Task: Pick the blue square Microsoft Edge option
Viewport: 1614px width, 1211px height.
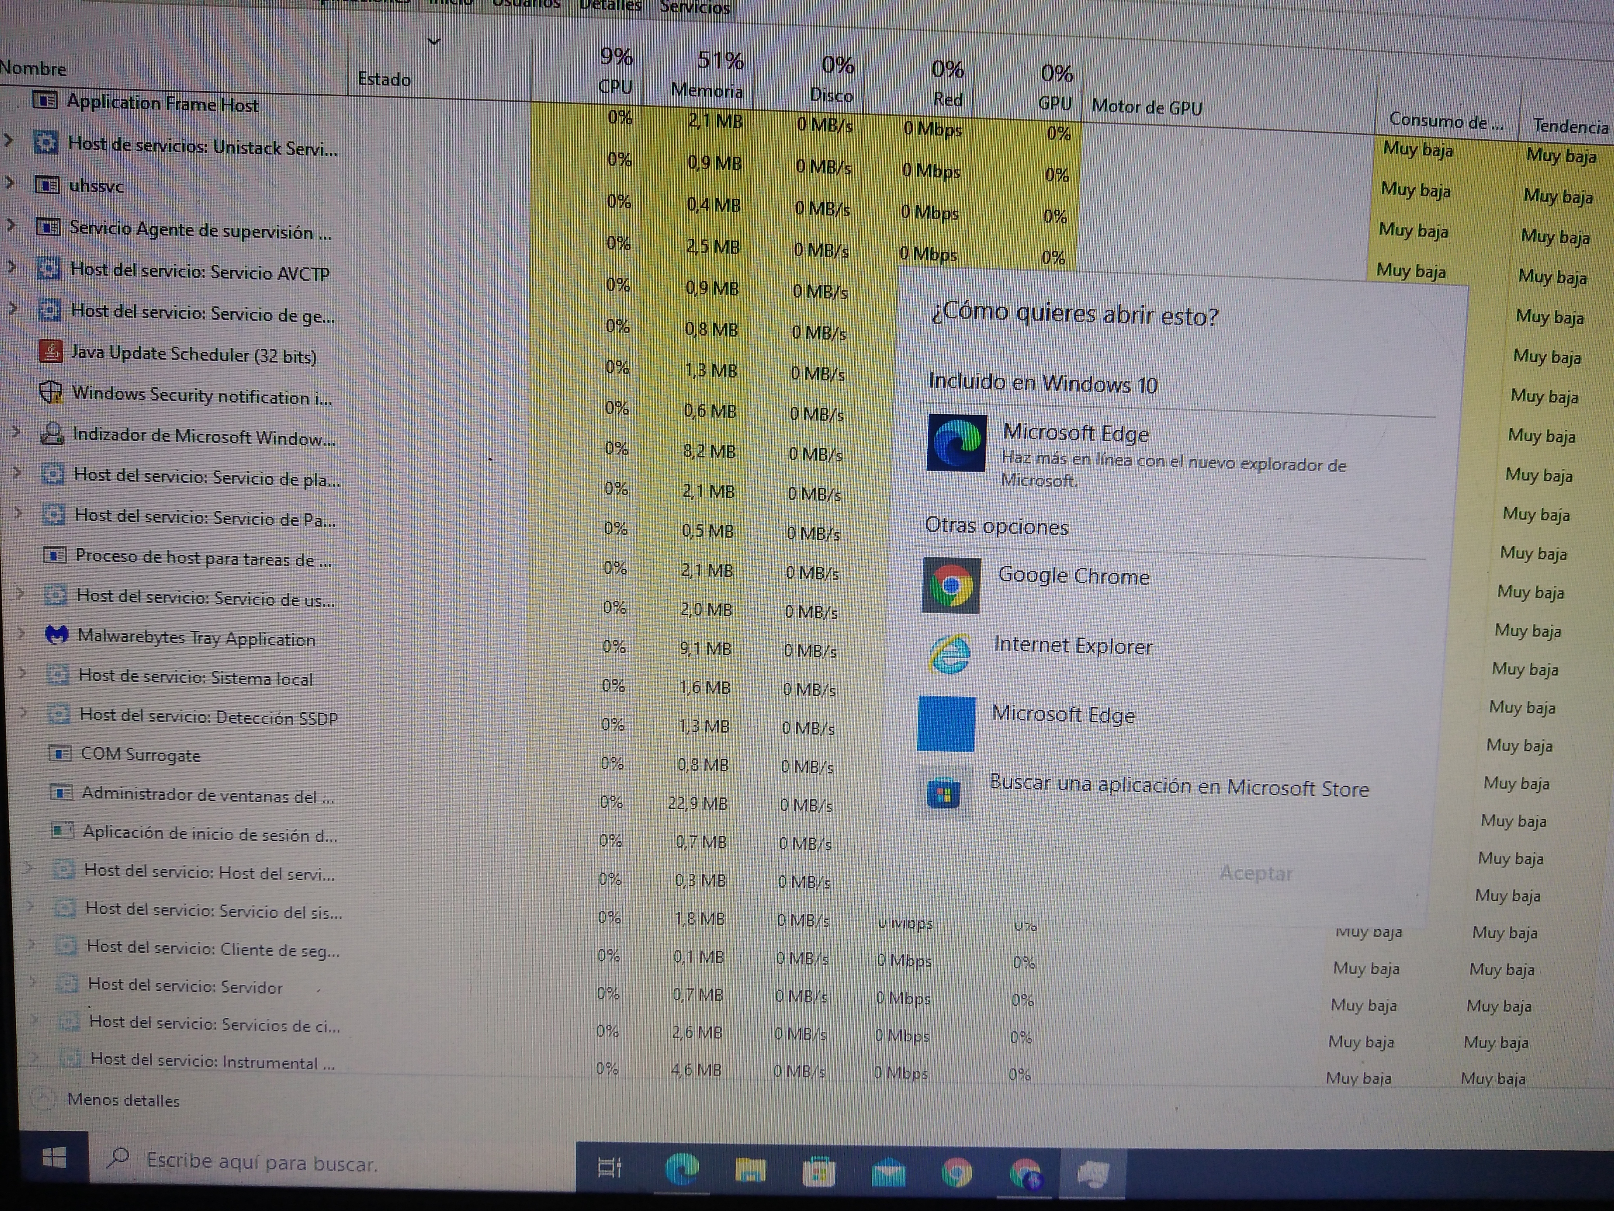Action: (946, 723)
